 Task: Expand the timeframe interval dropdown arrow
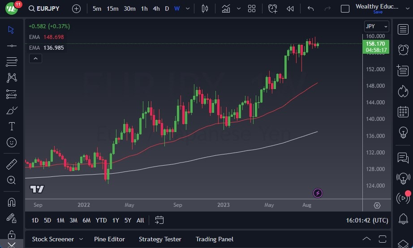pos(187,9)
